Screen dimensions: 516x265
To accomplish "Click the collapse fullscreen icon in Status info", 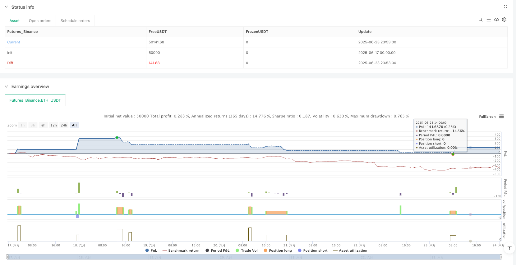I will pyautogui.click(x=505, y=7).
